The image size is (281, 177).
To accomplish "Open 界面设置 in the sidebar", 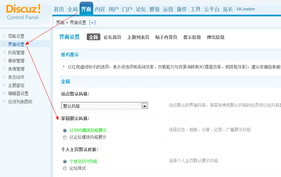I will click(16, 44).
